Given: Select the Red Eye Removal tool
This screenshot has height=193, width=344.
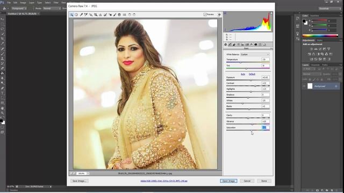Looking at the screenshot, I should click(110, 14).
